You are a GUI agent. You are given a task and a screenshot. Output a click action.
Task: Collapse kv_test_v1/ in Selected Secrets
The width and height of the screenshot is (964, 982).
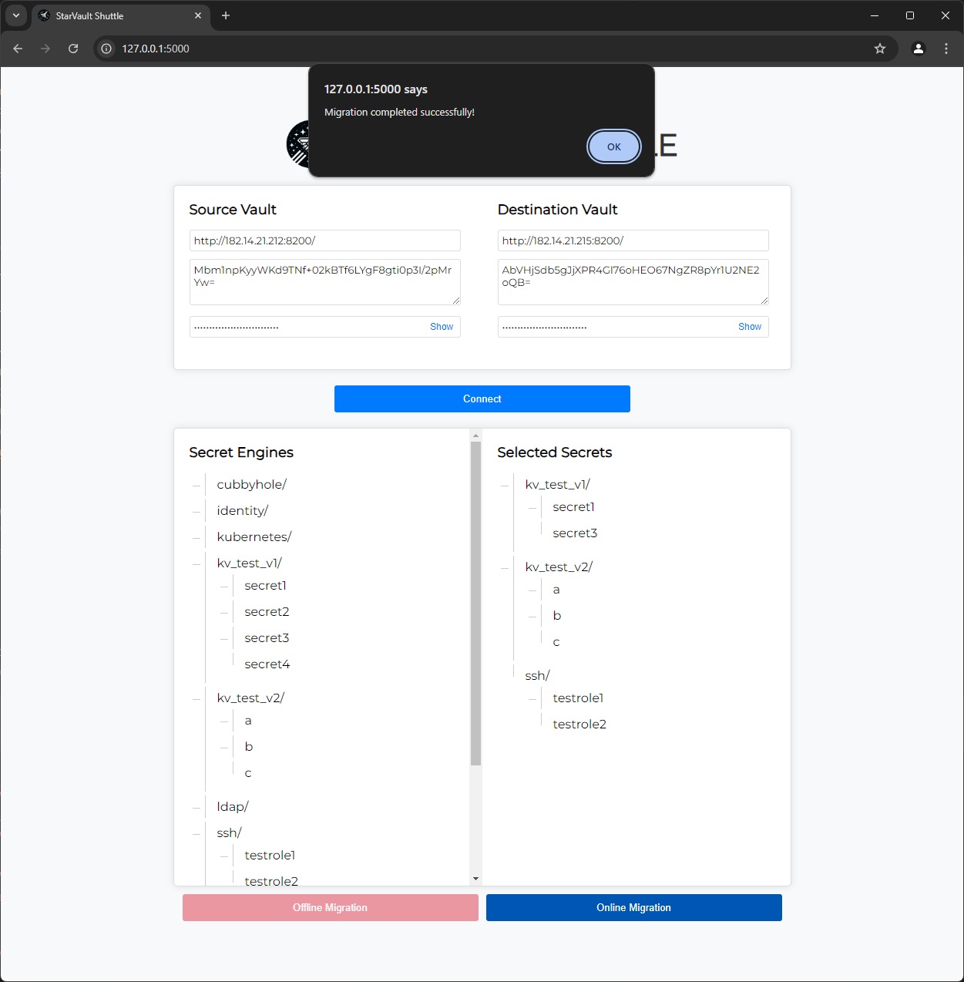point(505,485)
